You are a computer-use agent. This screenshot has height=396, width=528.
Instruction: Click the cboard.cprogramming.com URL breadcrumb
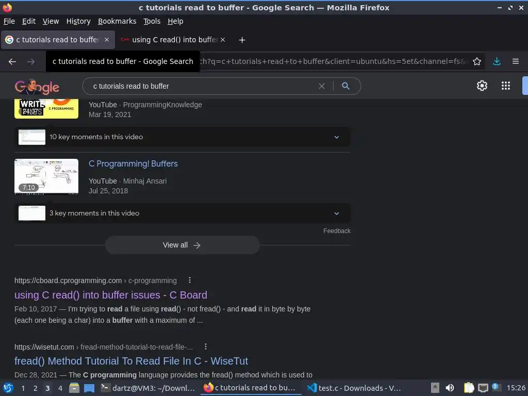(x=95, y=280)
